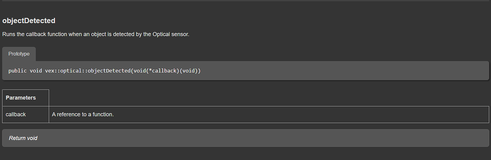Viewport: 491px width, 160px height.
Task: Click the horizontal divider line above the heading
Action: [x=245, y=1]
